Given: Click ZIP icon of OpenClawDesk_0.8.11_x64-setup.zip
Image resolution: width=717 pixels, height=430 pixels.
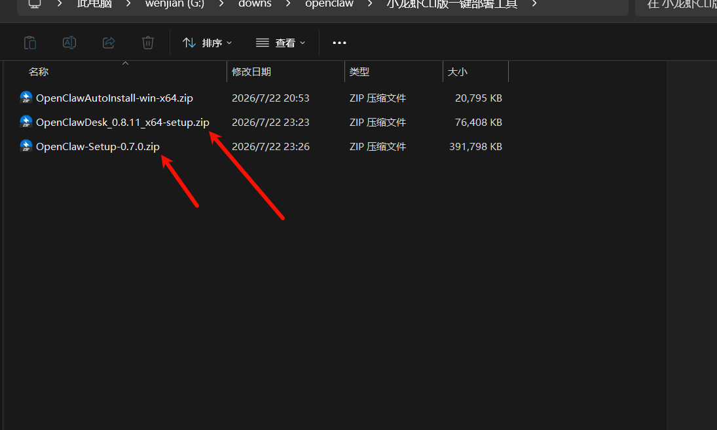Looking at the screenshot, I should (x=26, y=122).
